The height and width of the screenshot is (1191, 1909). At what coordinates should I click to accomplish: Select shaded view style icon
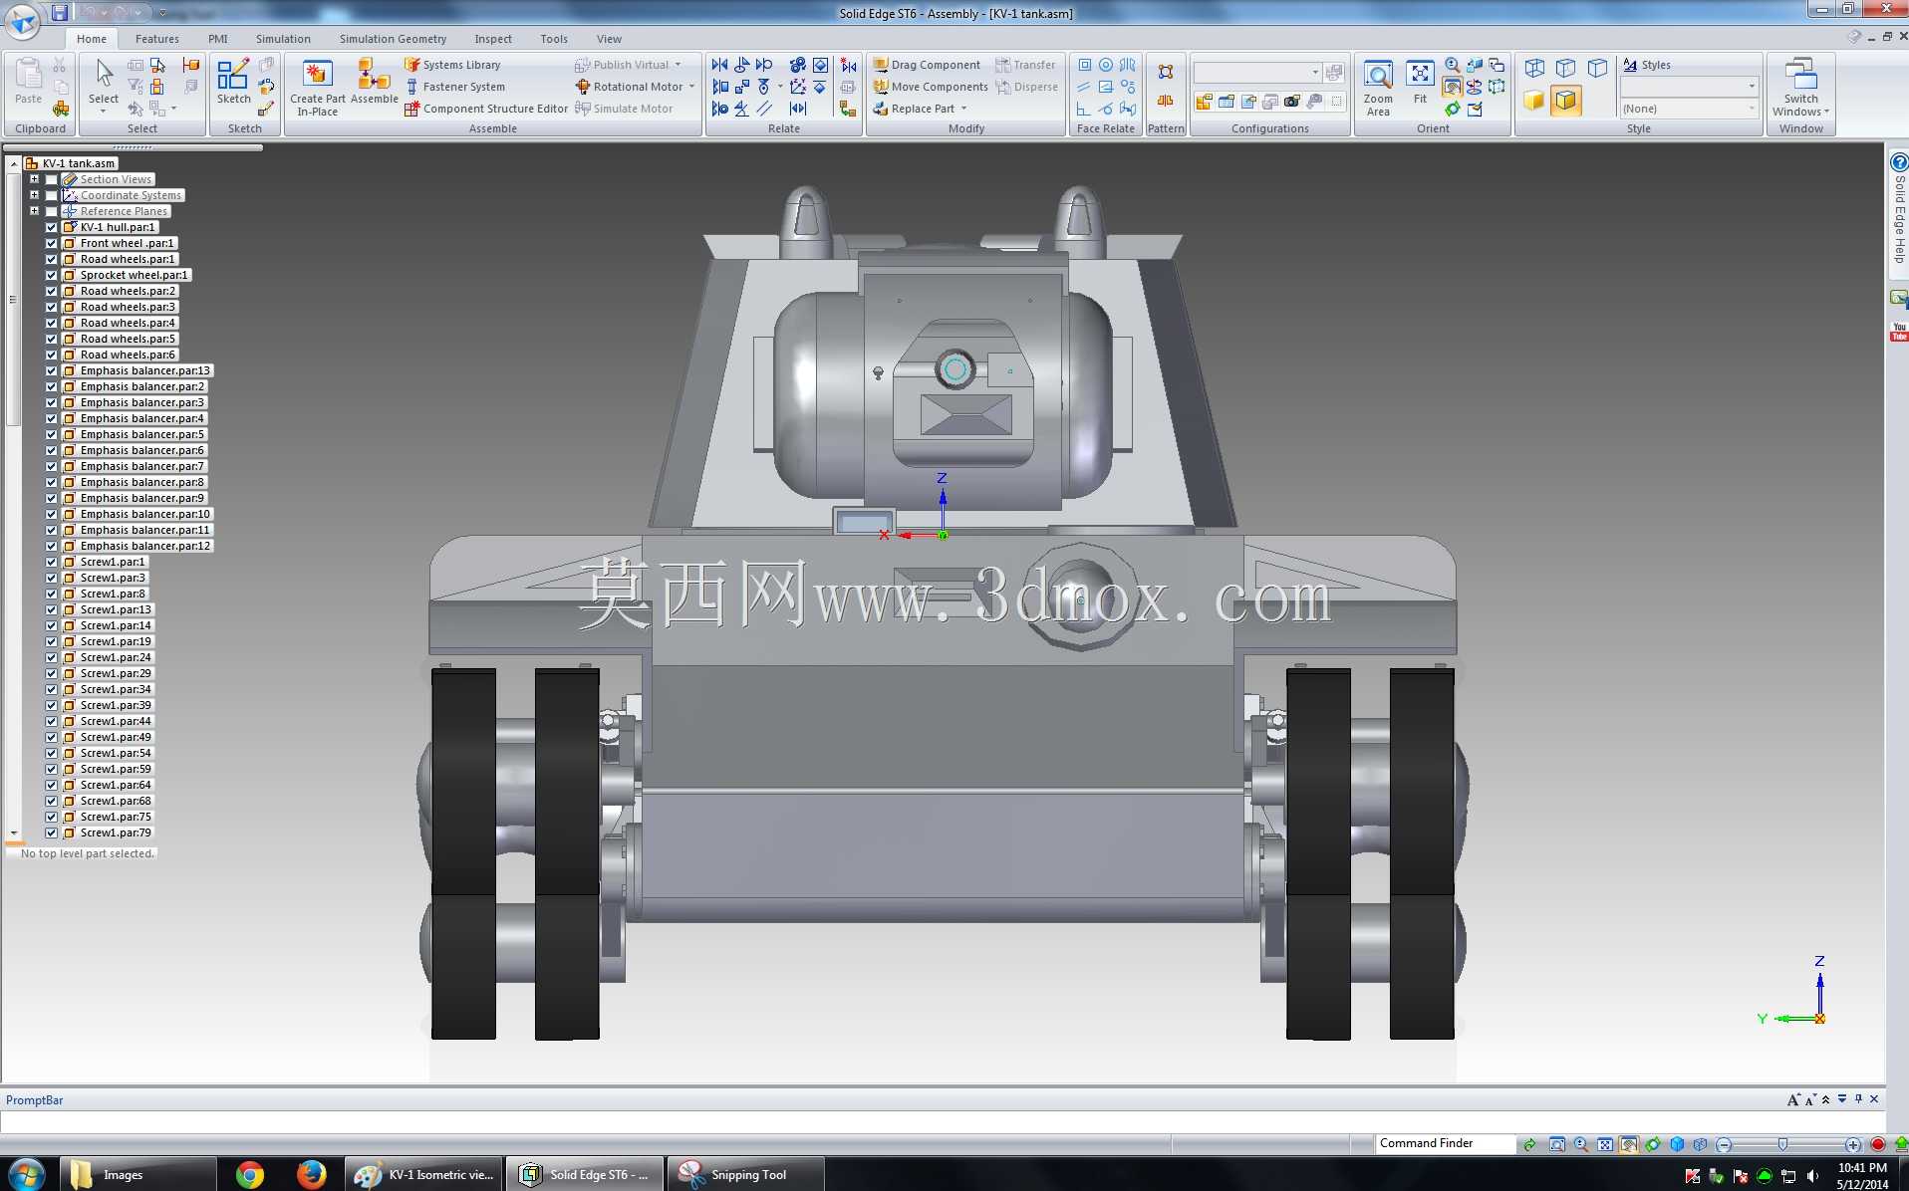[1534, 101]
